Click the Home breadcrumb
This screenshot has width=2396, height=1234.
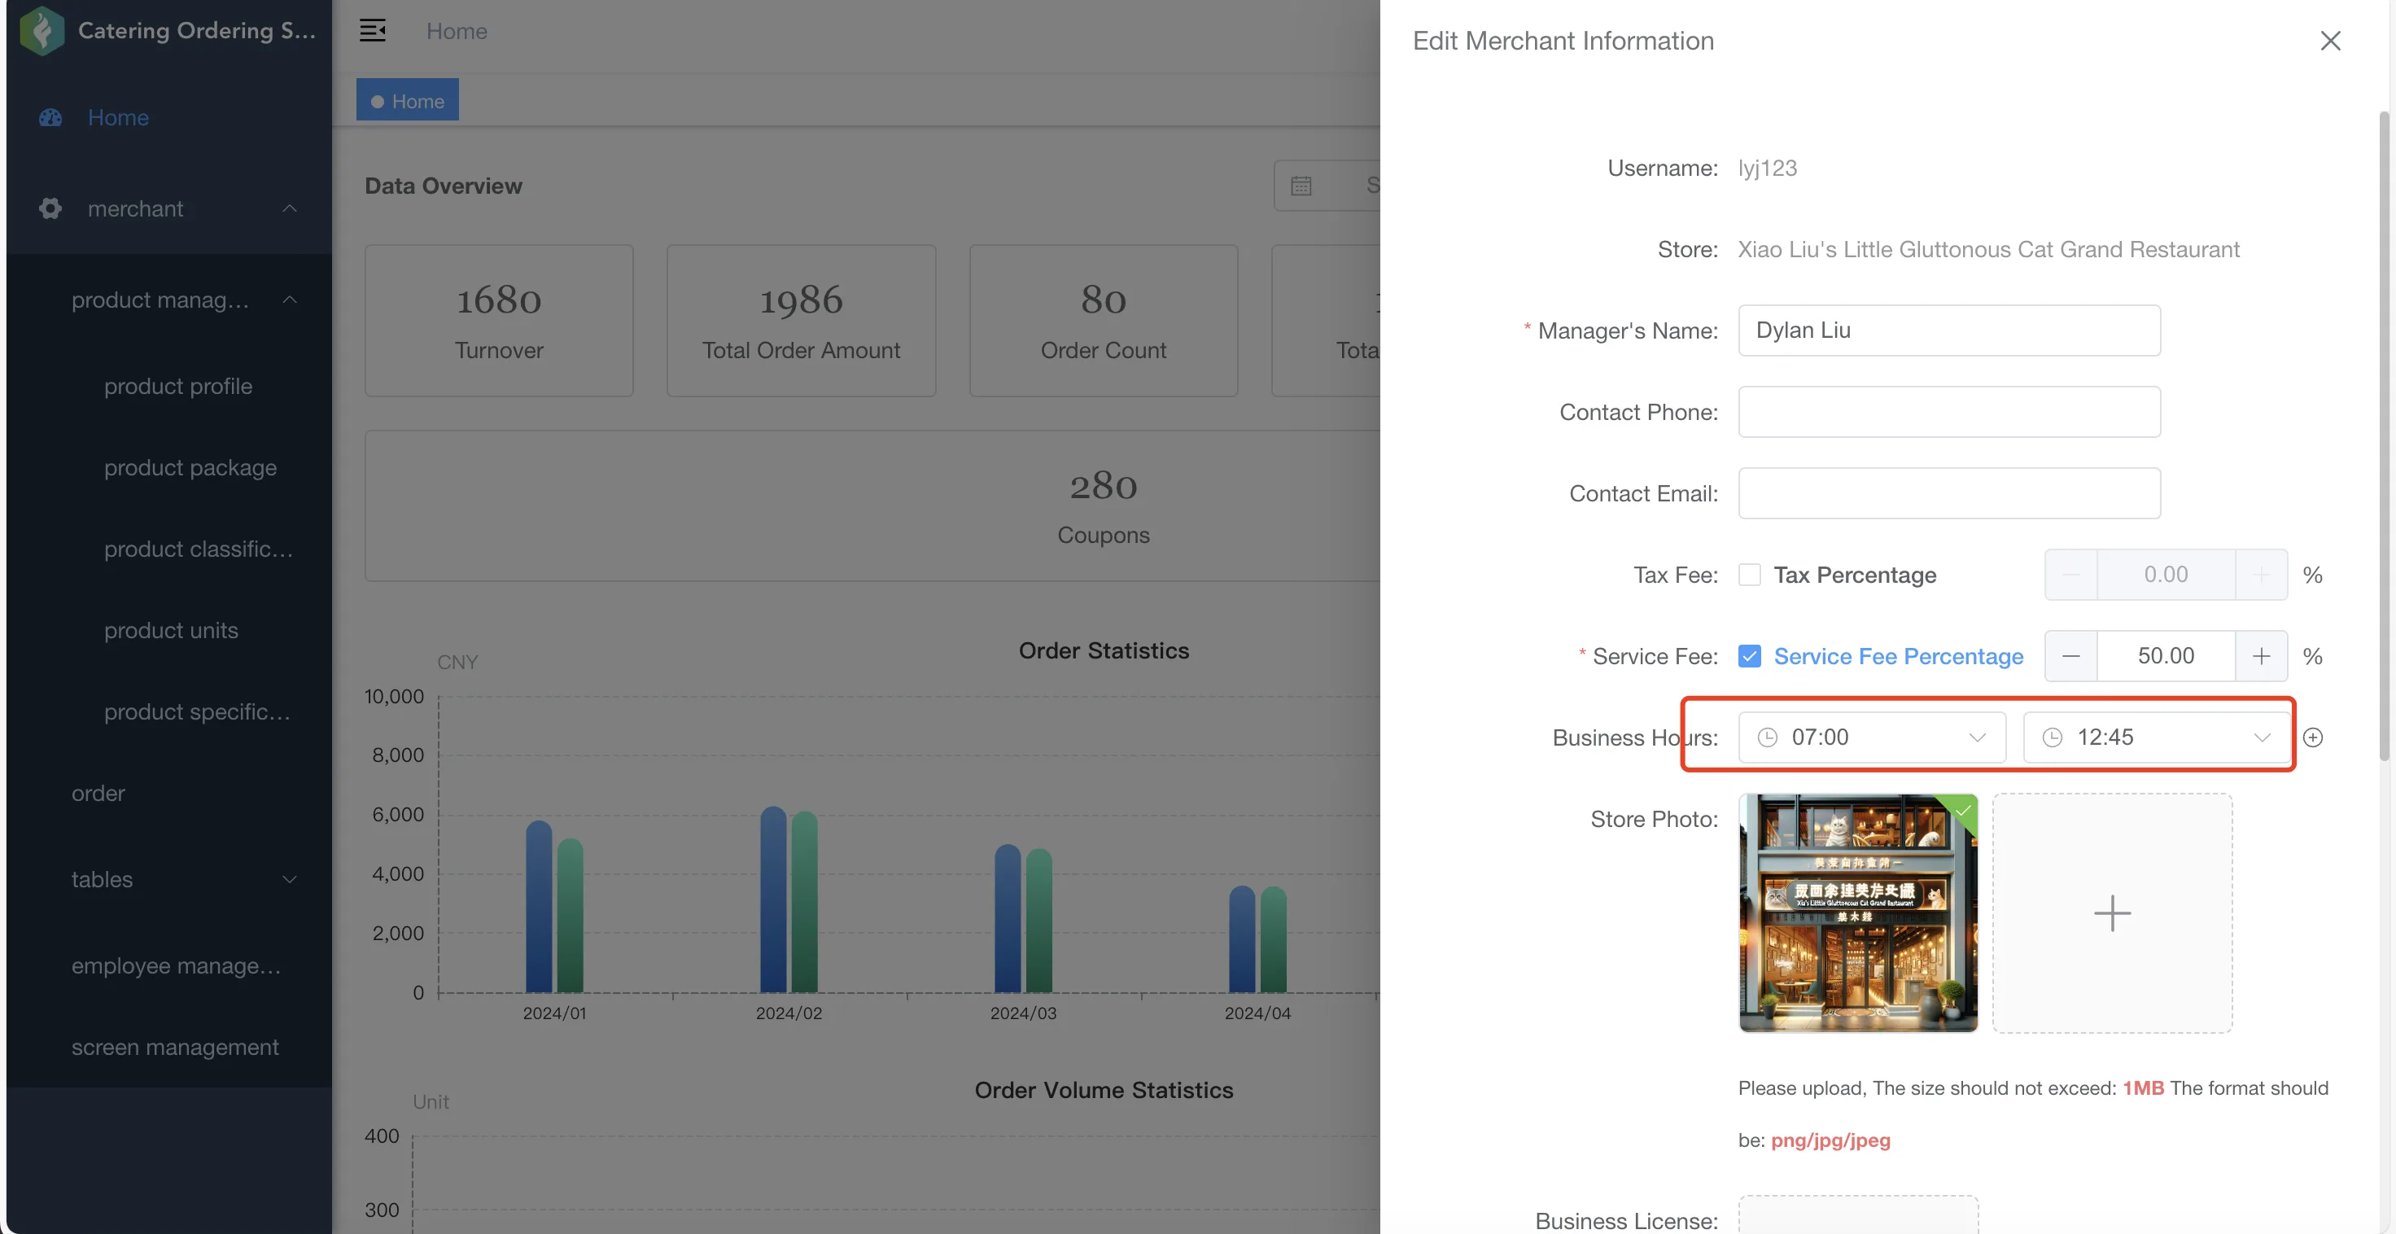(x=457, y=31)
